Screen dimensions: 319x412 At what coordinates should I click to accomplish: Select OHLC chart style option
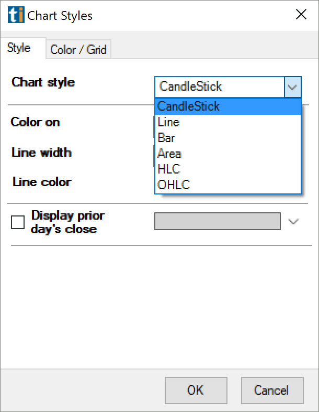click(x=228, y=185)
